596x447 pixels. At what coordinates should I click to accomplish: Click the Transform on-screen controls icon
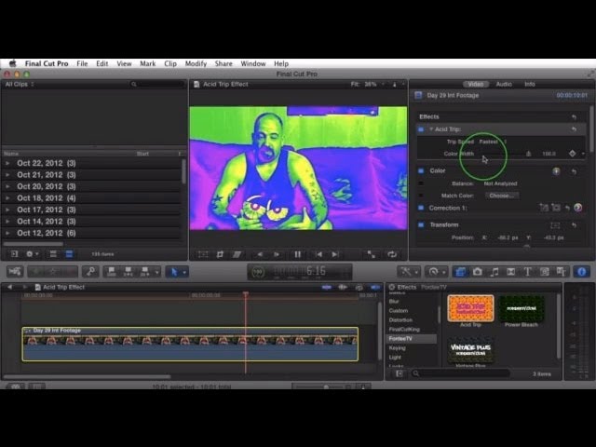point(555,225)
